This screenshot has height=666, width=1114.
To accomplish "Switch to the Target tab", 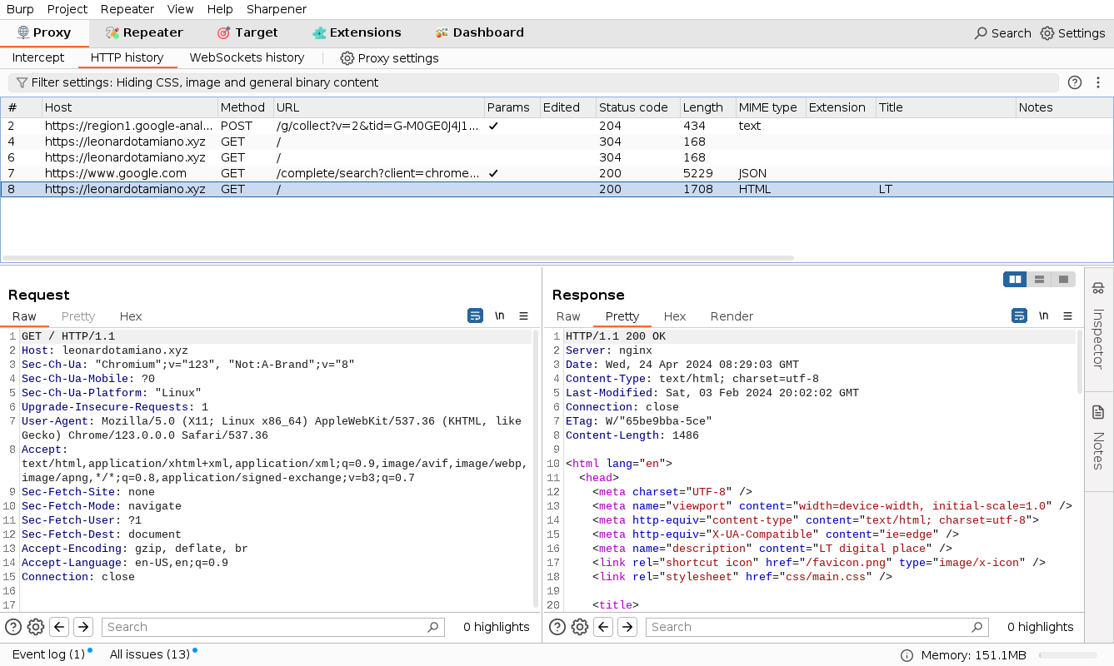I will pyautogui.click(x=247, y=32).
